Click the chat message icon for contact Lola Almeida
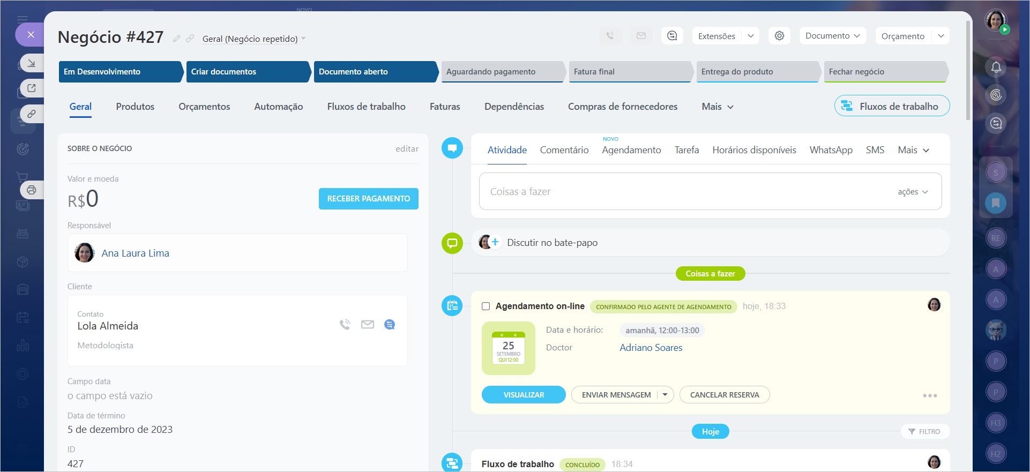Screen dimensions: 1030x472 (x=390, y=325)
